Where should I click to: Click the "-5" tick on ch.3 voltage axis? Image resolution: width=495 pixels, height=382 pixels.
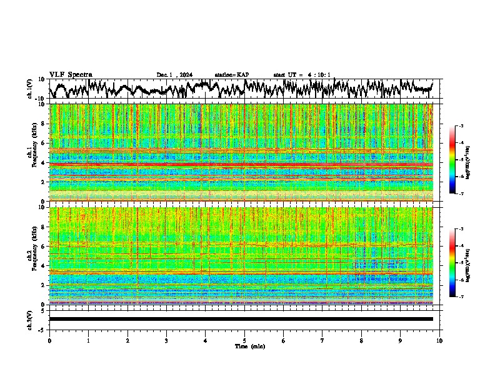click(41, 330)
